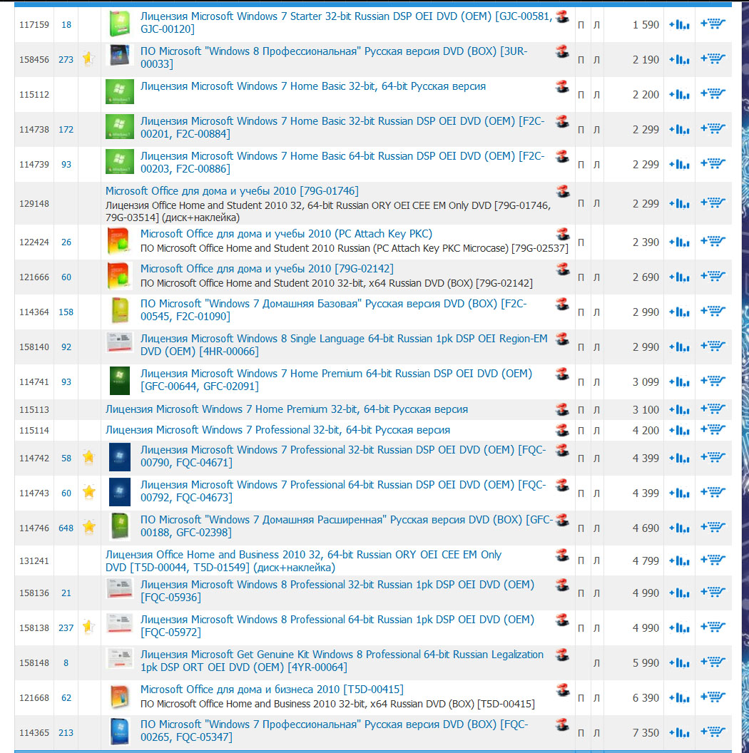Compare icon for item 114364
749x753 pixels.
(x=679, y=312)
